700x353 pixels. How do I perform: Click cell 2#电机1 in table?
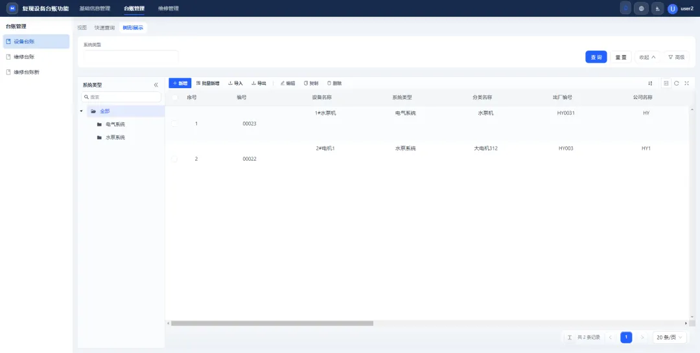[x=325, y=148]
